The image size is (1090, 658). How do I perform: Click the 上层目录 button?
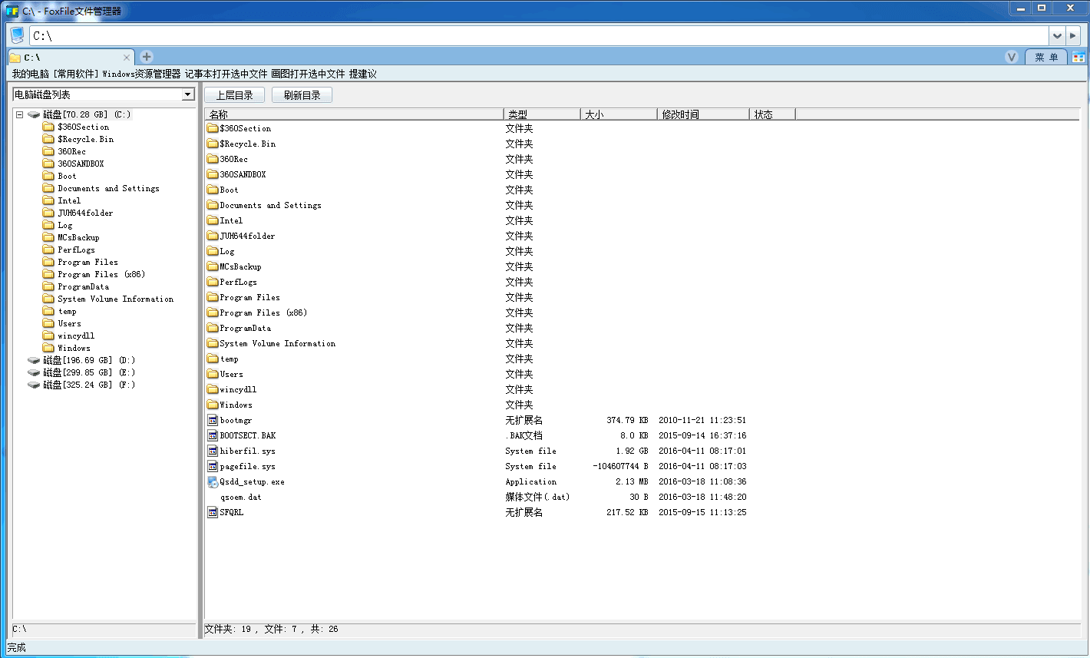tap(234, 95)
